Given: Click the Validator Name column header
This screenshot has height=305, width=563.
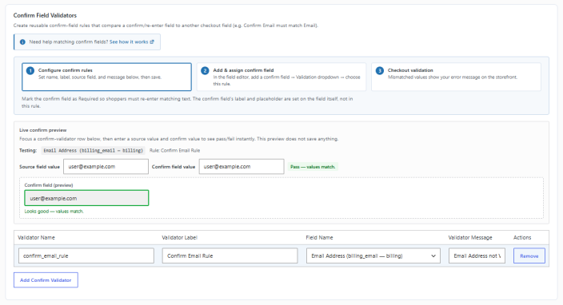Looking at the screenshot, I should click(x=36, y=238).
